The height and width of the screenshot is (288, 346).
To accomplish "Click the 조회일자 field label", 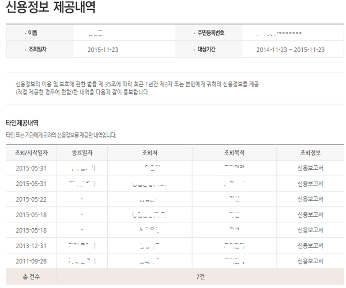I will 37,49.
